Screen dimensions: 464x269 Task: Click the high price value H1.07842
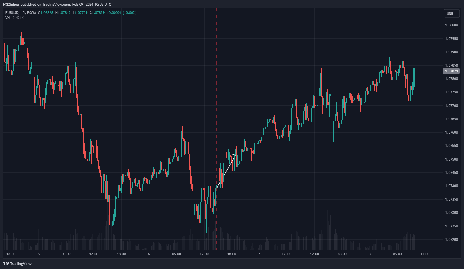tap(63, 13)
